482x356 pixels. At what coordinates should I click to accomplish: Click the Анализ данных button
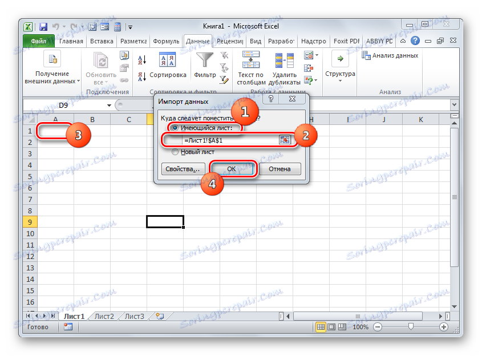click(390, 55)
